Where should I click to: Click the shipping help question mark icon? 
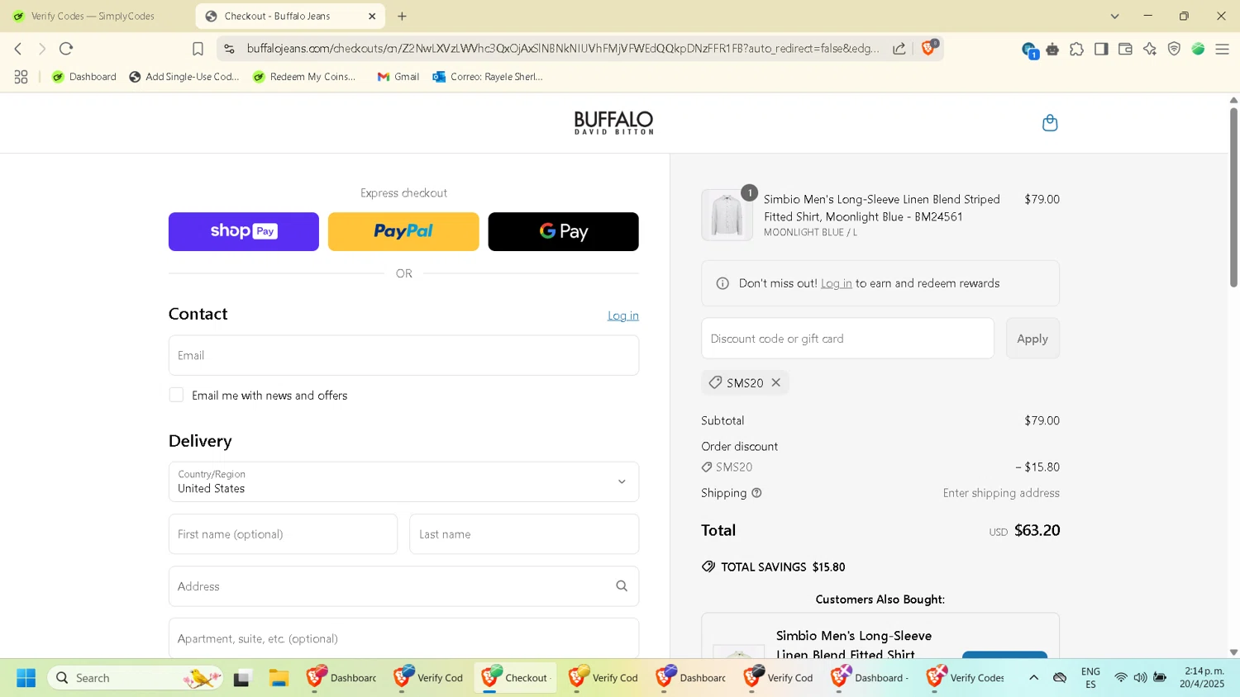pos(756,493)
